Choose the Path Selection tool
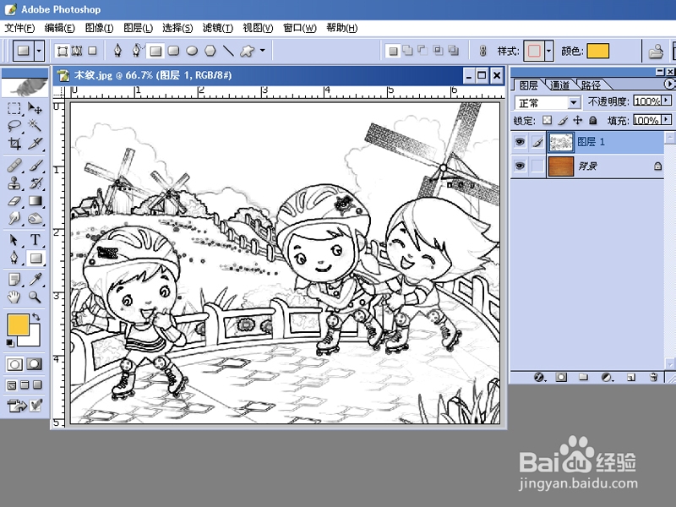This screenshot has height=507, width=676. tap(14, 240)
